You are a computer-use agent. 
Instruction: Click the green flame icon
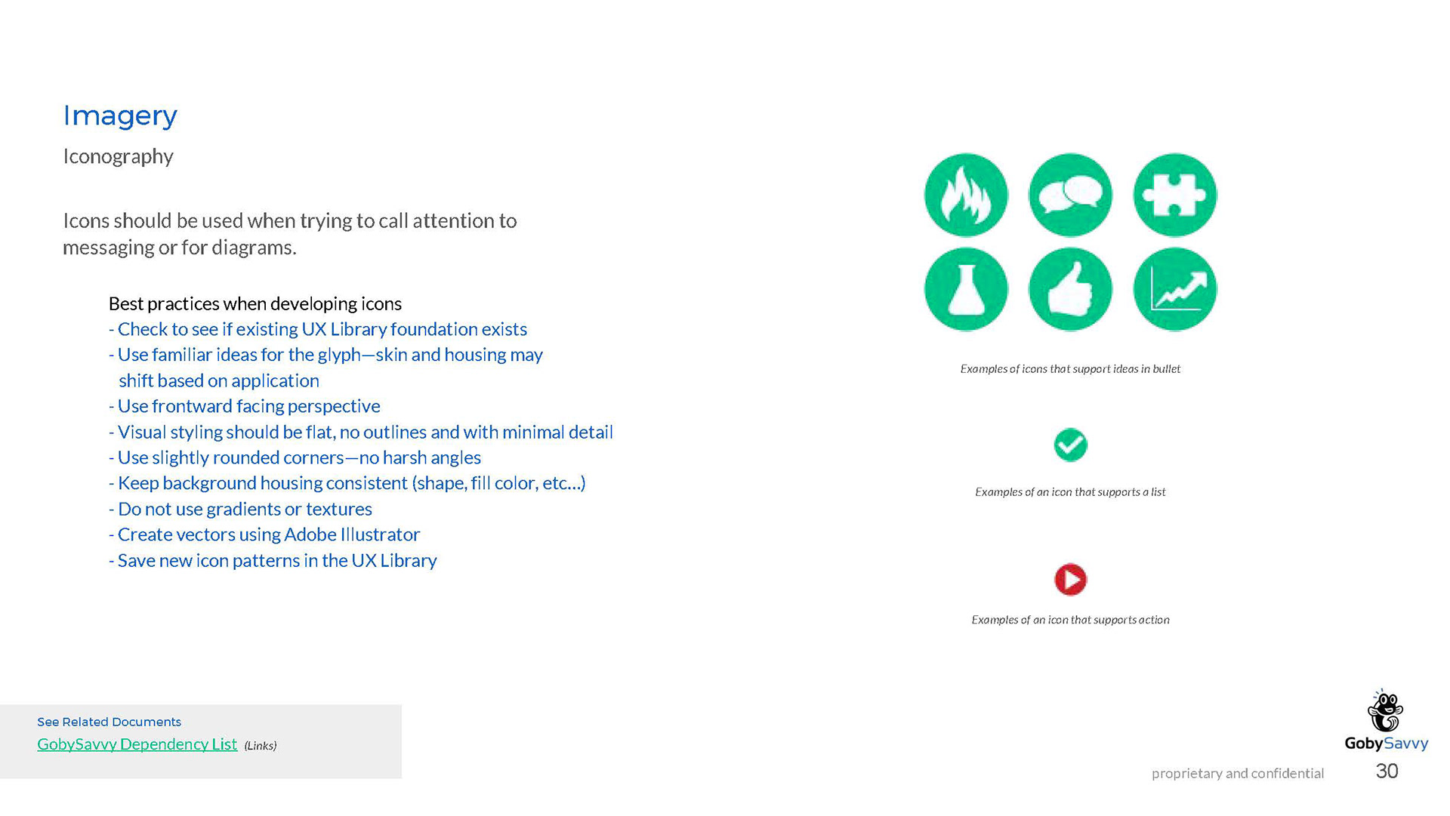(966, 195)
